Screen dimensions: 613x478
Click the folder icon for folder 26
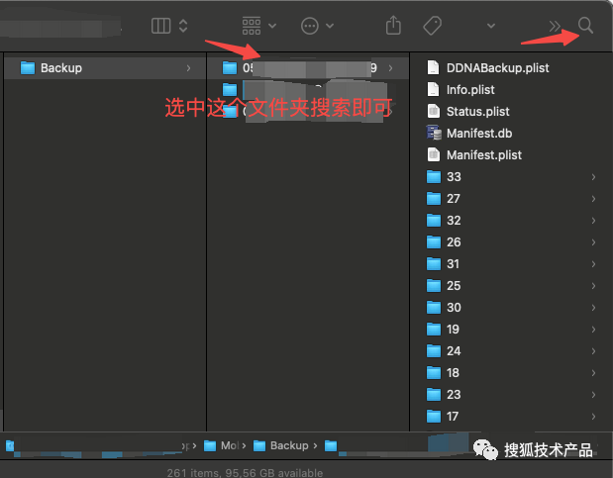coord(434,241)
